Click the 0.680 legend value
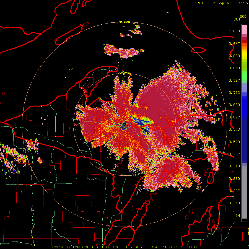This screenshot has height=249, width=249. click(x=234, y=105)
